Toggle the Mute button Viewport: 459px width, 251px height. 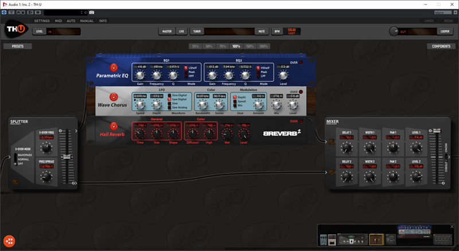tap(262, 32)
